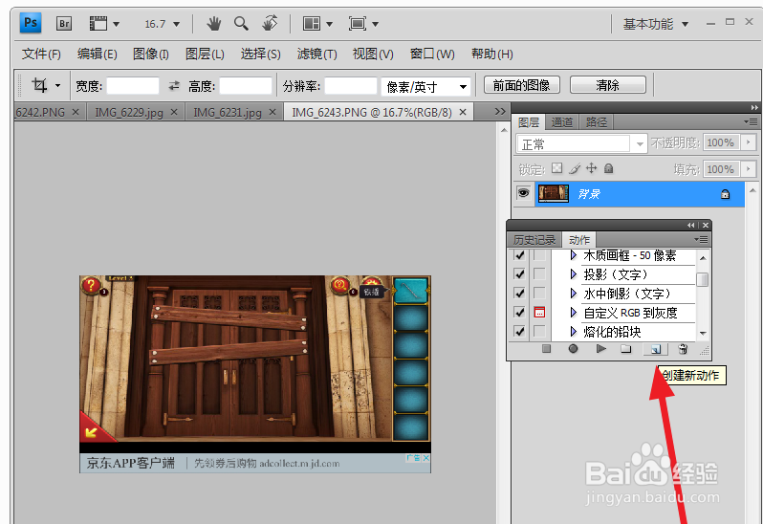Select the Hand tool in top bar
This screenshot has height=524, width=763.
tap(213, 23)
